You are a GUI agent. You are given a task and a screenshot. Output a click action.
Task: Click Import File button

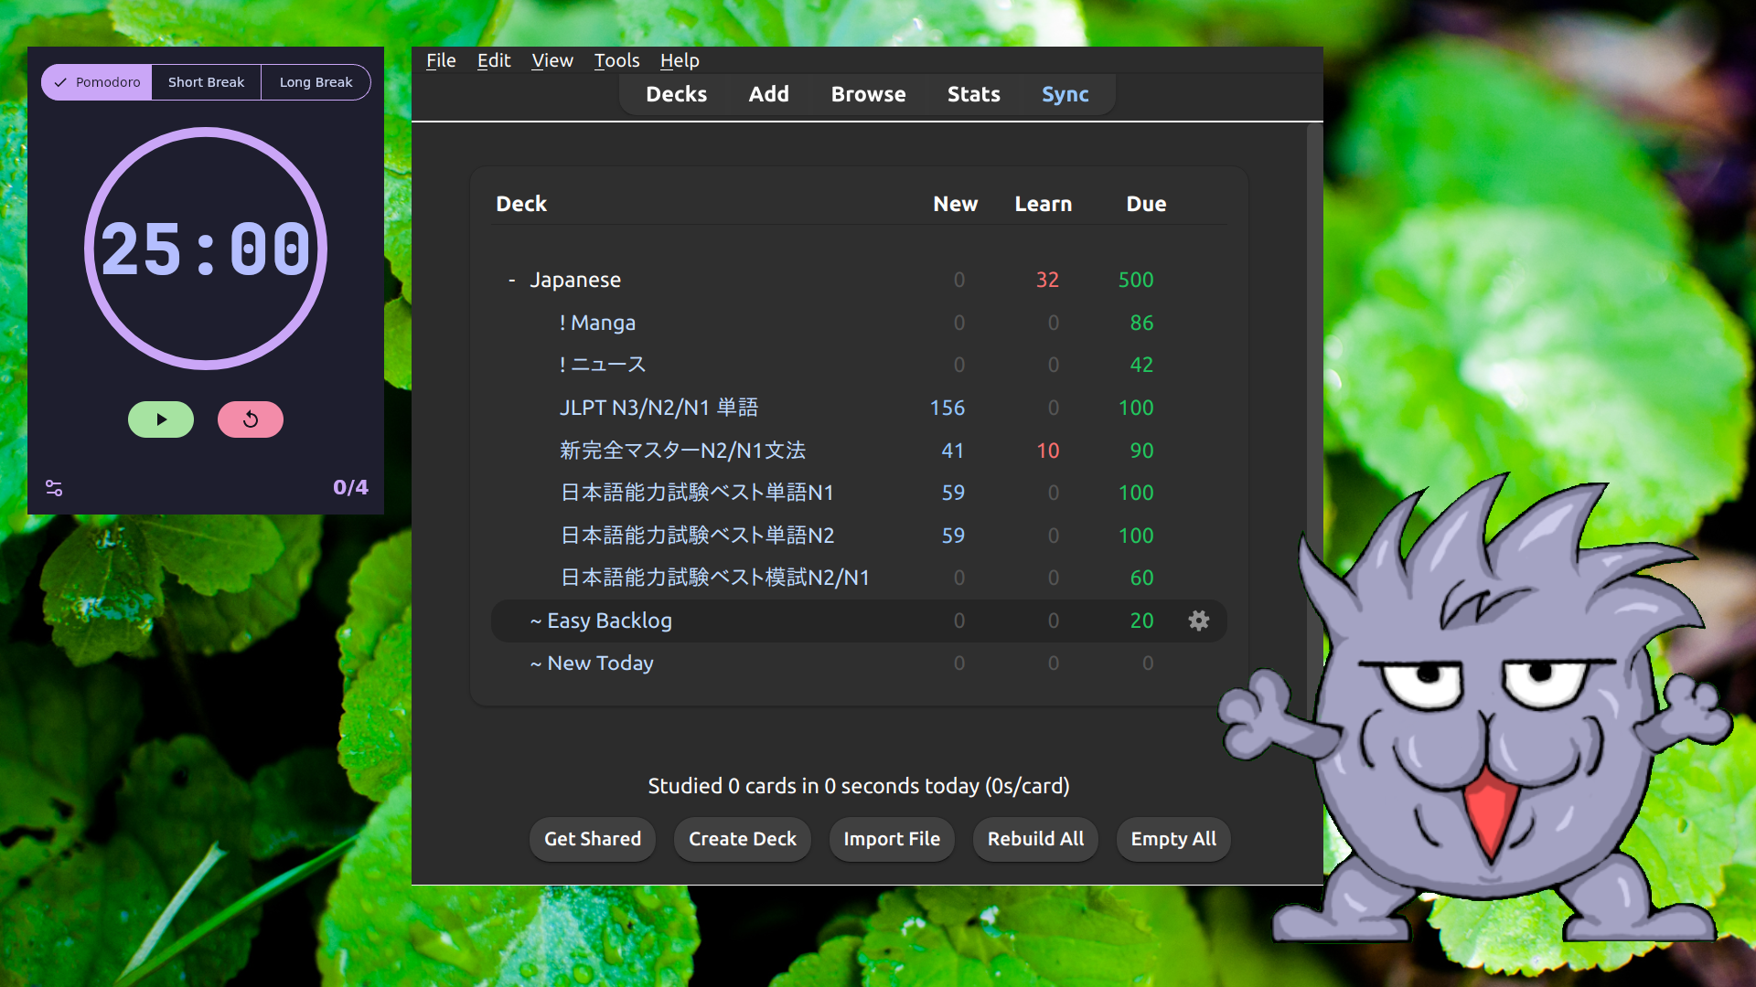892,839
